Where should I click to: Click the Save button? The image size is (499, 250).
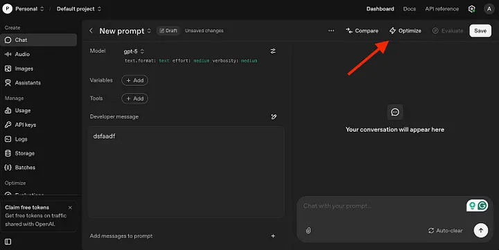(480, 31)
